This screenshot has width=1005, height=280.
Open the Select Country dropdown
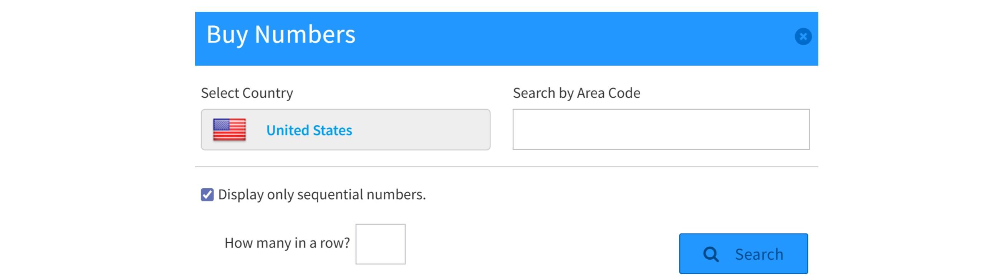click(x=345, y=130)
